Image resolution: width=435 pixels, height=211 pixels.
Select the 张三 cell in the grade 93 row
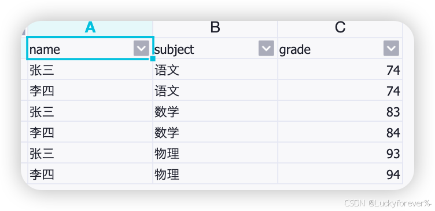click(x=90, y=152)
